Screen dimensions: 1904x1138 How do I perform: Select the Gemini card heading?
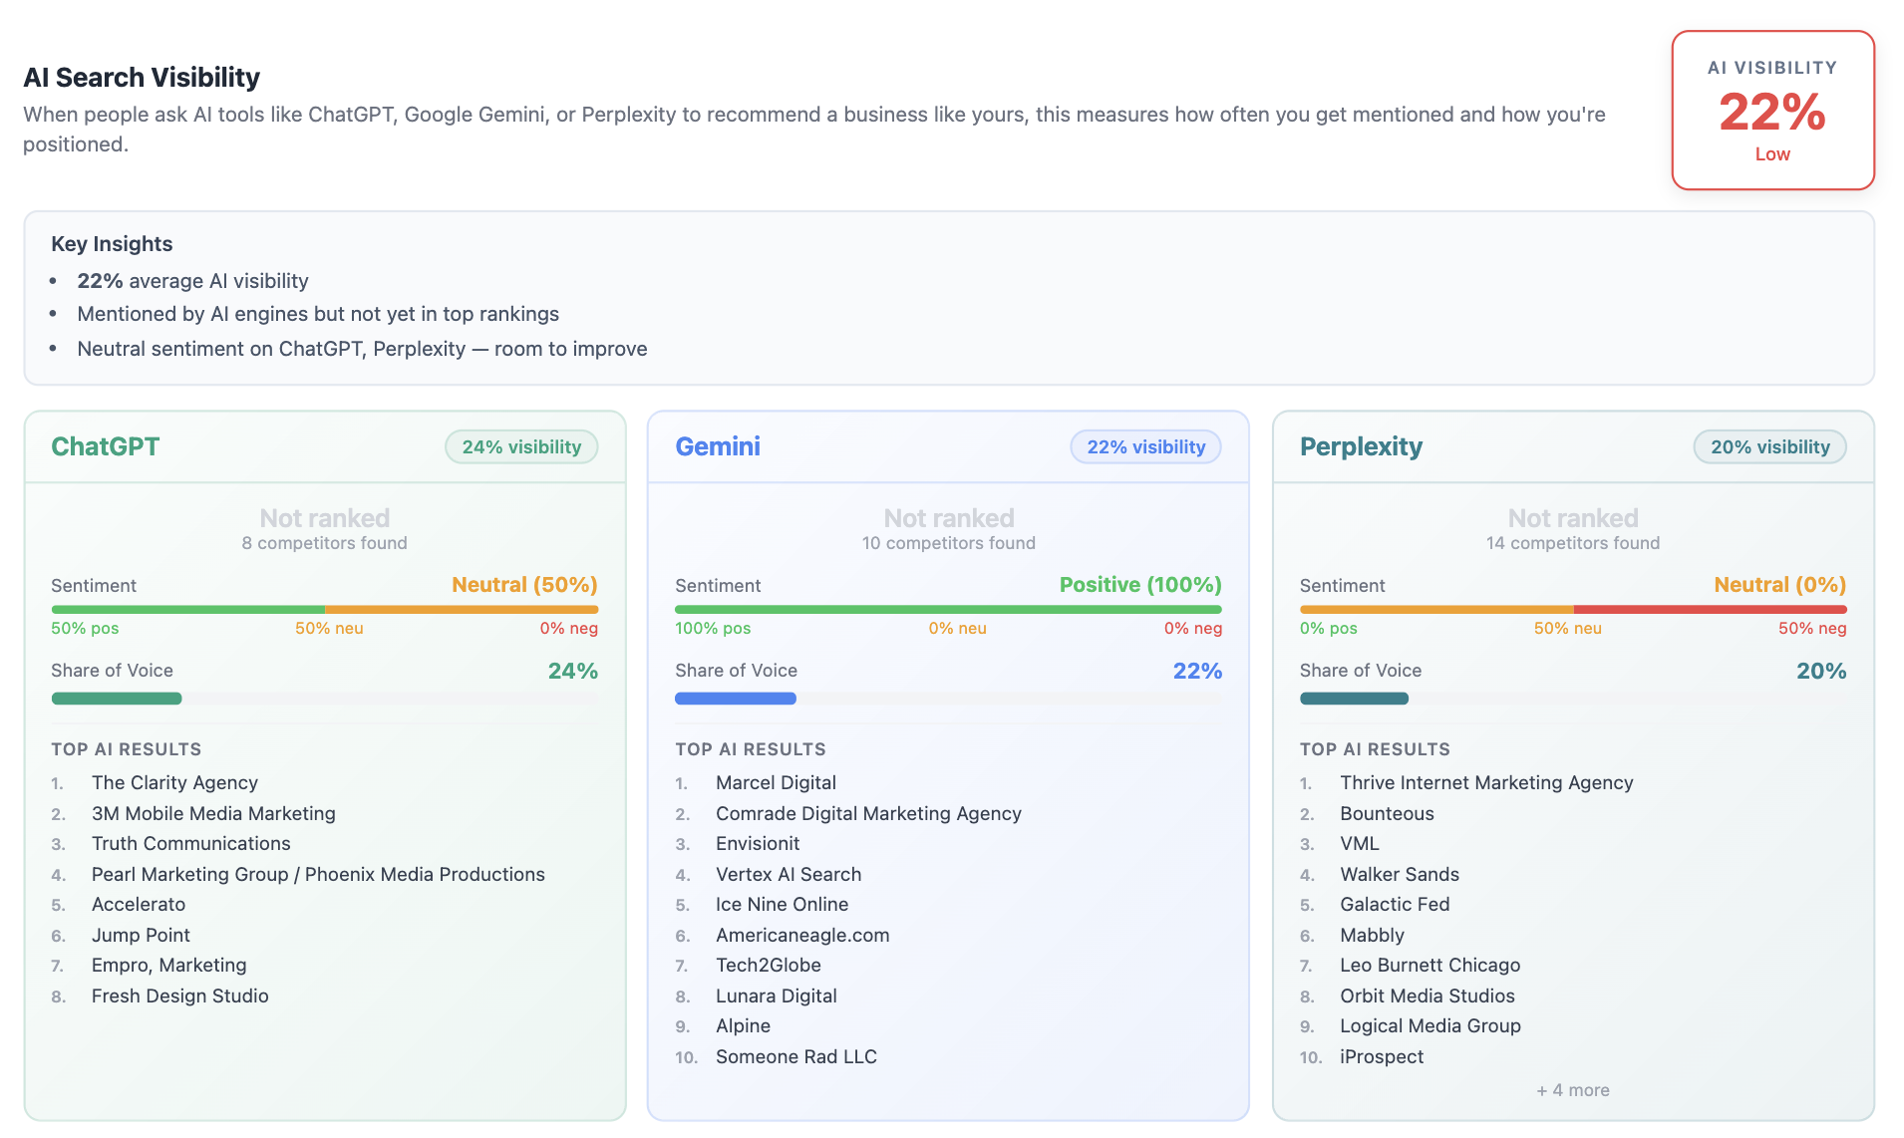[x=718, y=446]
